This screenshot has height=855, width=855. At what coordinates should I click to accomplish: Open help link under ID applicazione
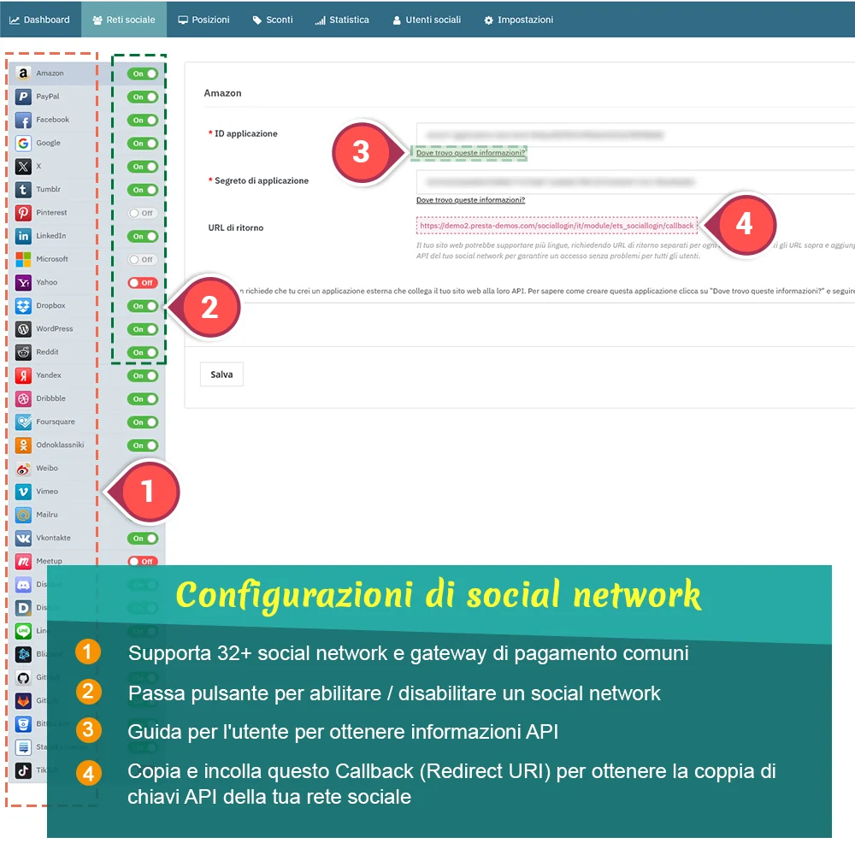pyautogui.click(x=470, y=153)
